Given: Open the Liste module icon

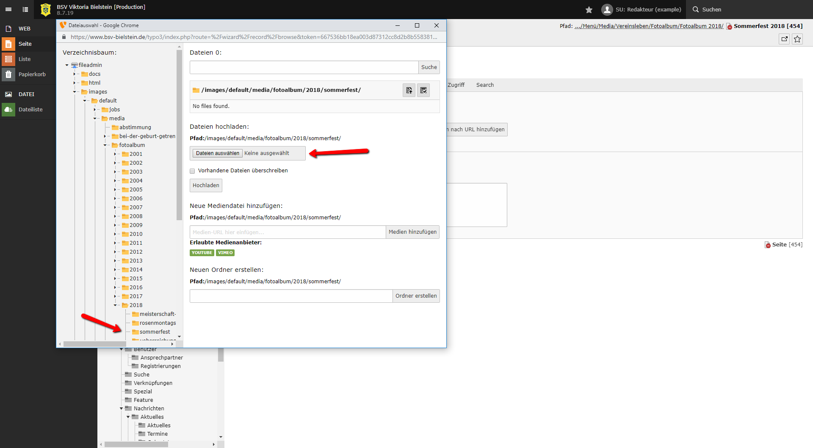Looking at the screenshot, I should tap(8, 59).
